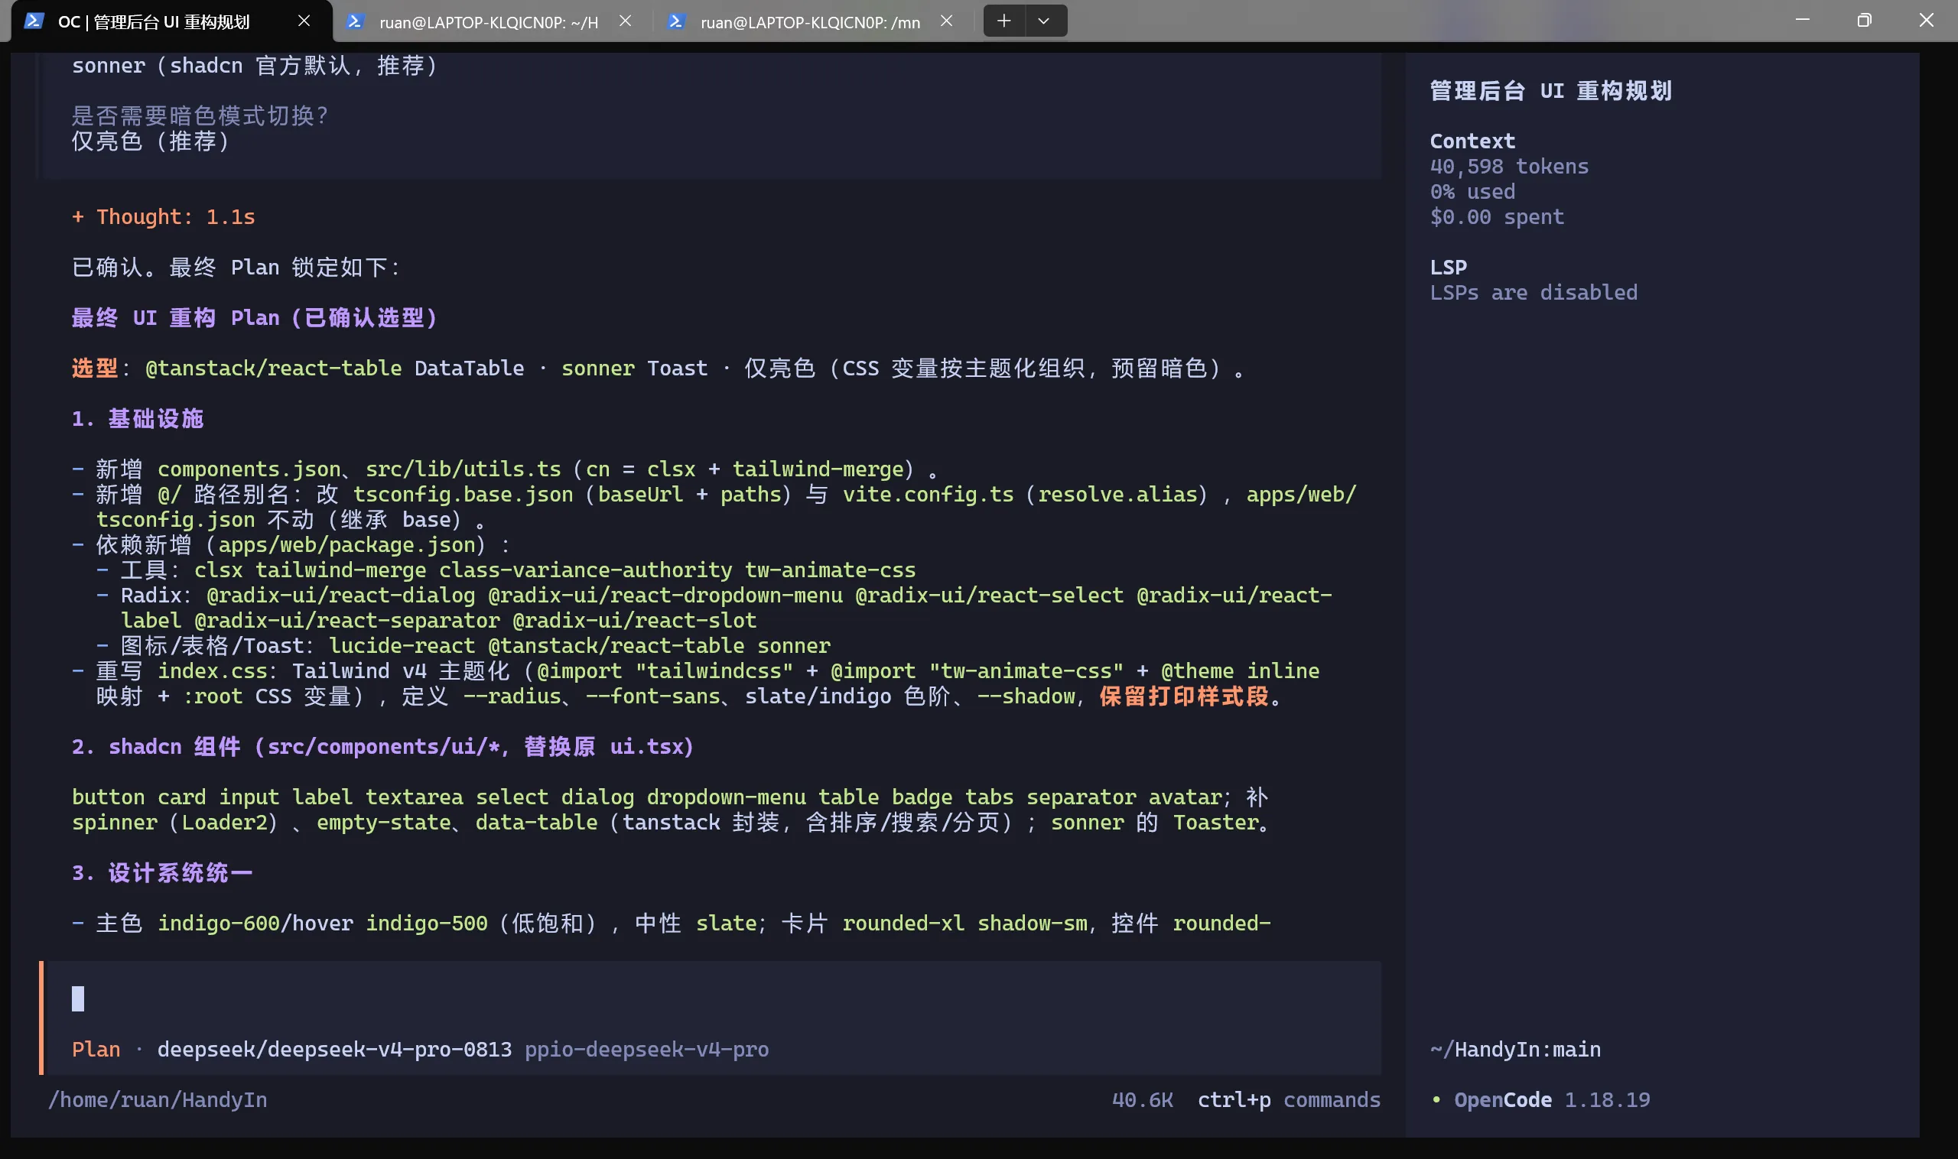Viewport: 1958px width, 1159px height.
Task: Click answer 'sonner (shadcn 官方默认, 推荐)'
Action: pos(255,66)
